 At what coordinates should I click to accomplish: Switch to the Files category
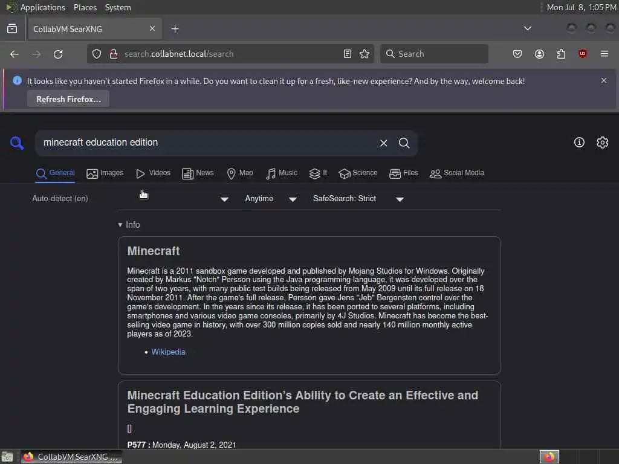pyautogui.click(x=403, y=173)
